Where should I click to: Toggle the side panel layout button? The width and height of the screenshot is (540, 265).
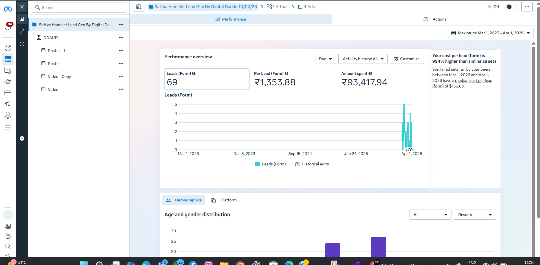point(139,7)
